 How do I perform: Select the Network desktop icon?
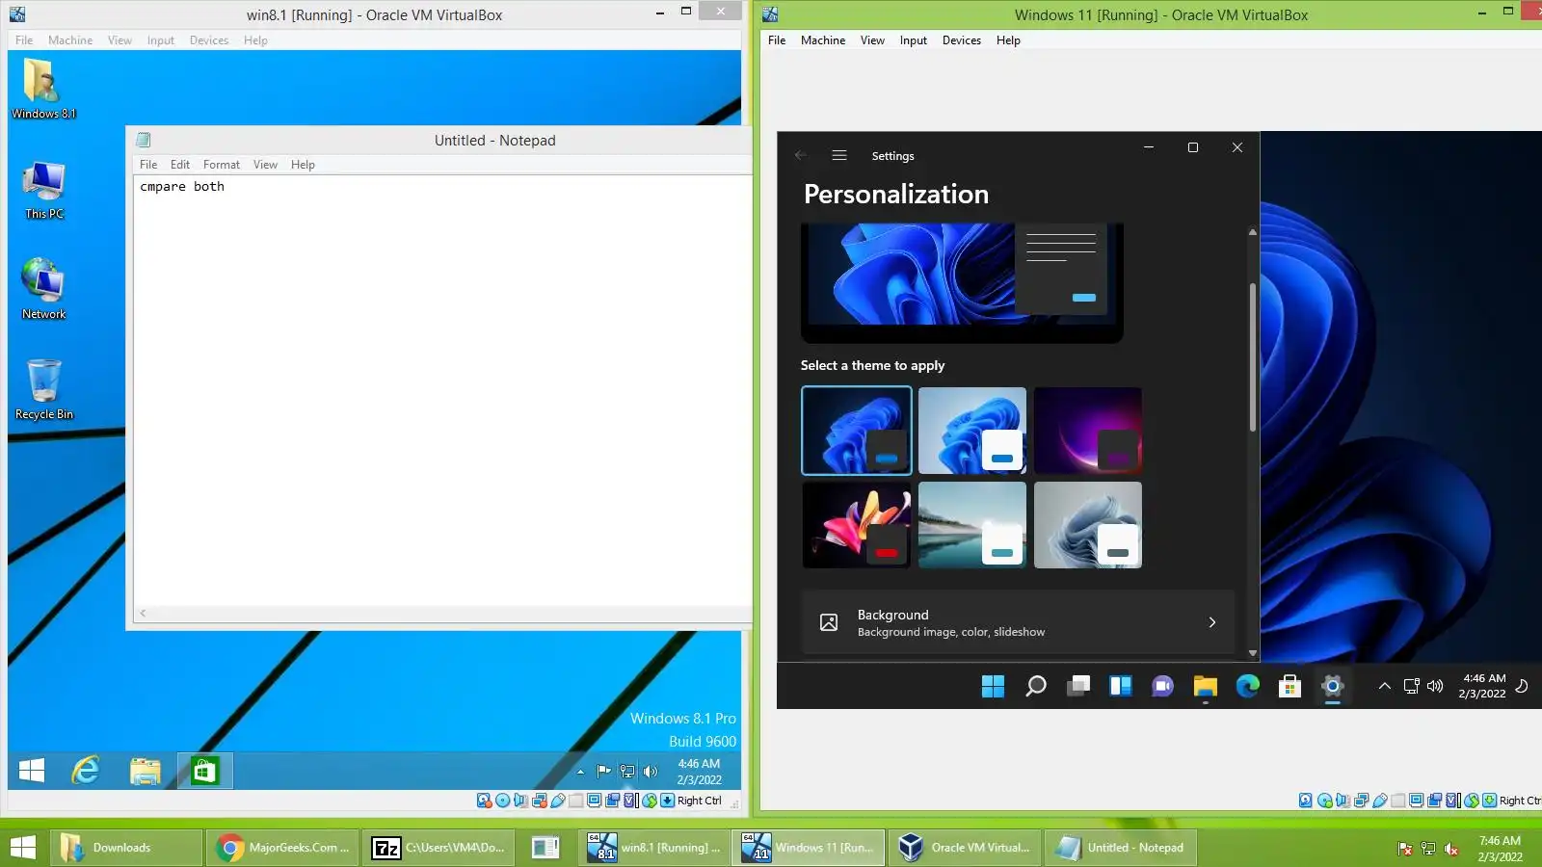(43, 289)
